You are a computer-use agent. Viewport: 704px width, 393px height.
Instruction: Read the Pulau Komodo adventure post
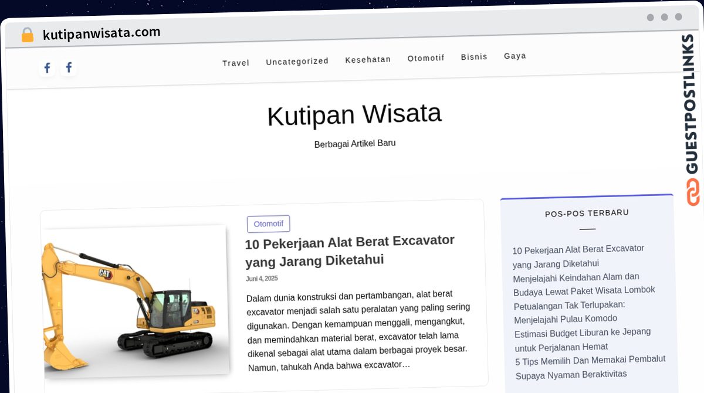[569, 312]
